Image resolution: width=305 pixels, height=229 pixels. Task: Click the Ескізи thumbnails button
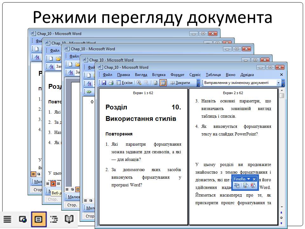[x=124, y=83]
